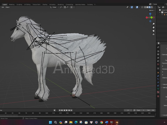Viewport: 167px width, 125px height.
Task: Open the Render properties tab
Action: coord(158,51)
